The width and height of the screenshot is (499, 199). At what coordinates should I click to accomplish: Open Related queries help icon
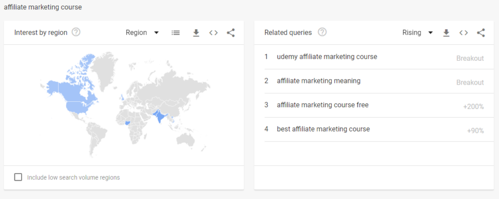pyautogui.click(x=322, y=33)
